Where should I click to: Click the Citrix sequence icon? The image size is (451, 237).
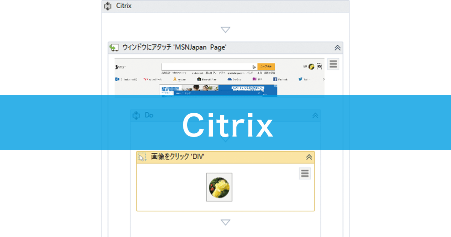[x=108, y=6]
